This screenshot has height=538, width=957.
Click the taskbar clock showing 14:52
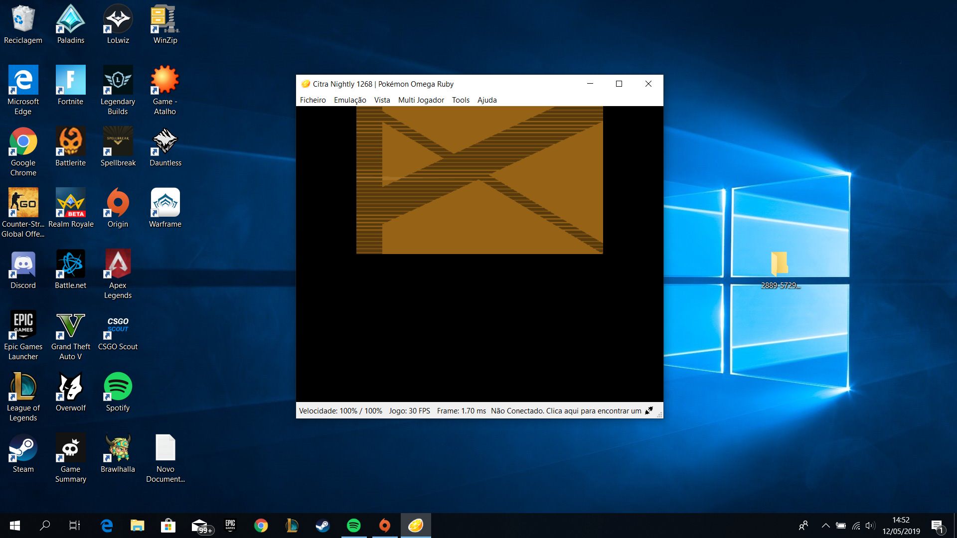click(901, 526)
